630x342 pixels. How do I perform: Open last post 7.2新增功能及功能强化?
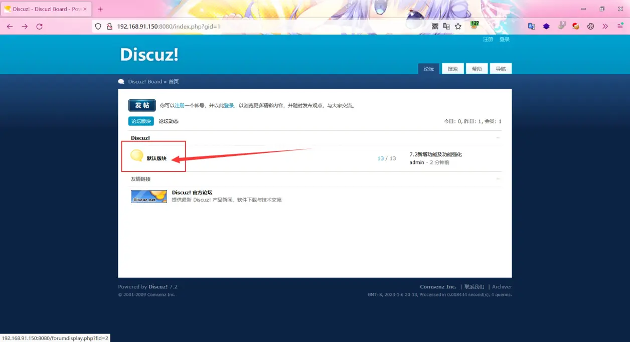pos(435,154)
